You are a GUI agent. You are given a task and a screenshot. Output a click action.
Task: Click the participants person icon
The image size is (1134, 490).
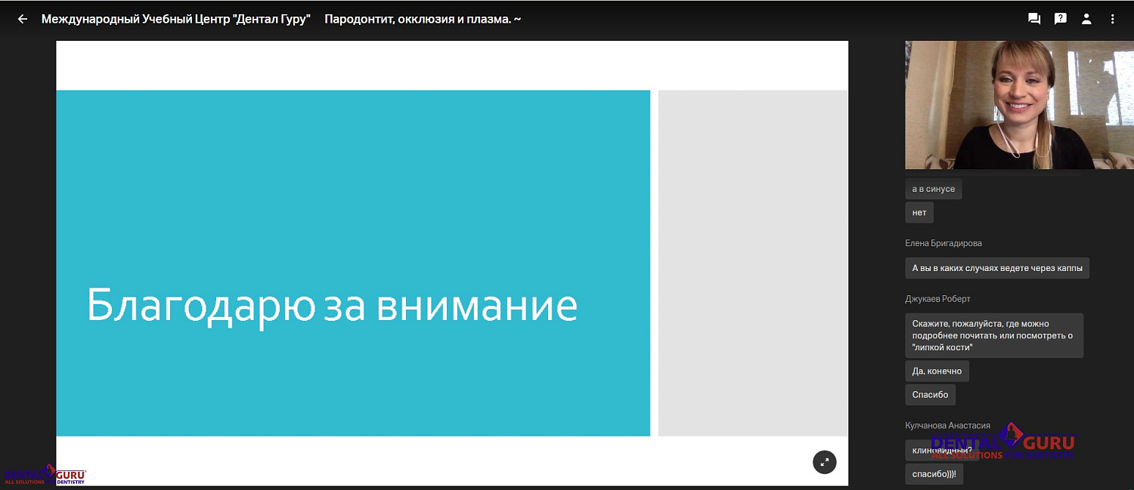(x=1086, y=18)
